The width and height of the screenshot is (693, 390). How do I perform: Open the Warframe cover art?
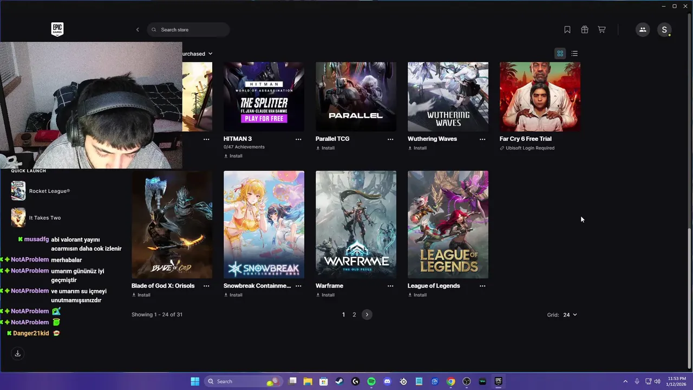pyautogui.click(x=356, y=225)
